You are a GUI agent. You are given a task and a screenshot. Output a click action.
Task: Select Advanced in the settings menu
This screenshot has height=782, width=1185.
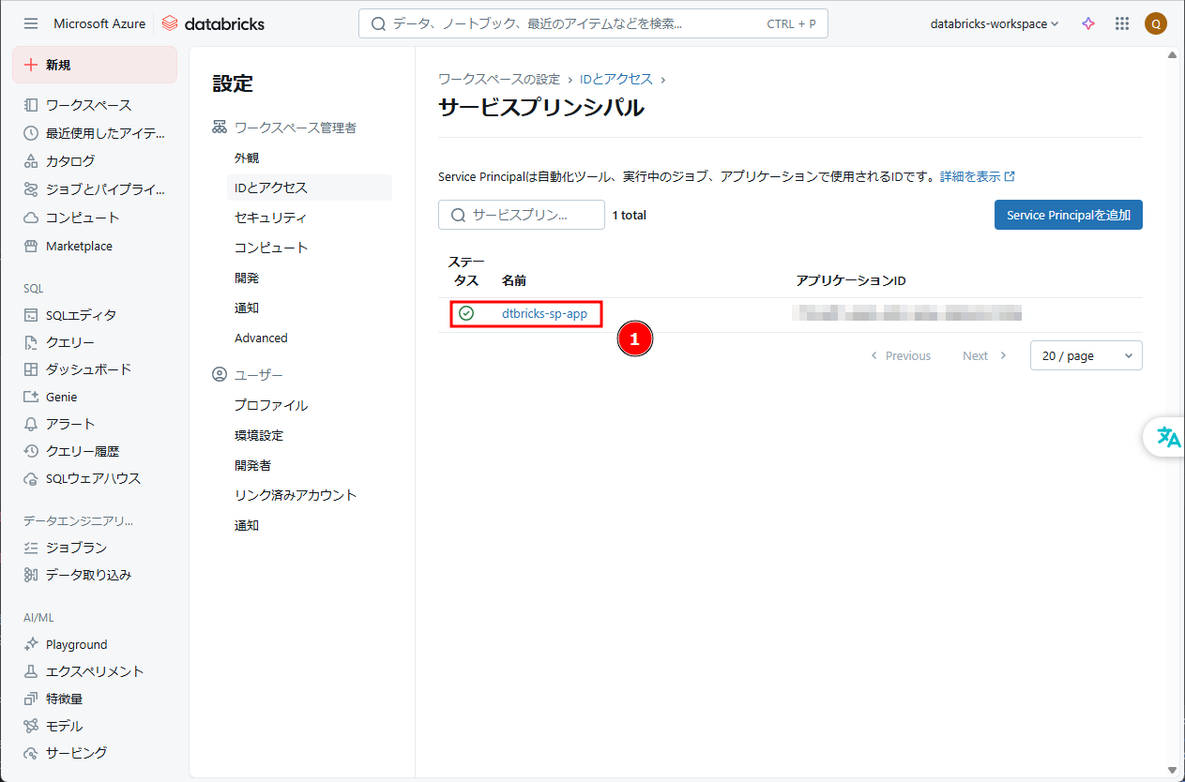261,338
